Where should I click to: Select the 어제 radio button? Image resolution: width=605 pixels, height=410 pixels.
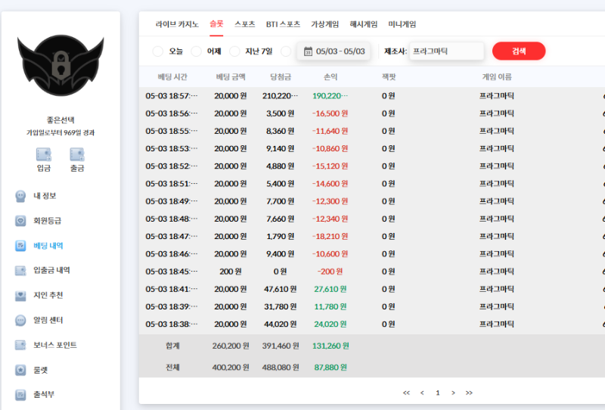tap(197, 51)
